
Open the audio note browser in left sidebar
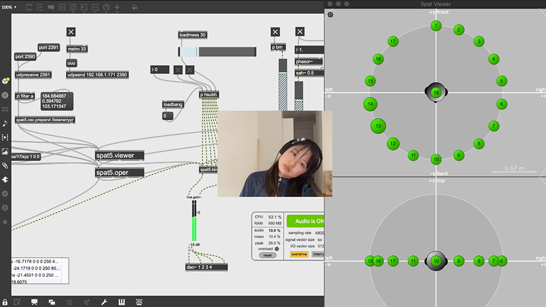[5, 124]
